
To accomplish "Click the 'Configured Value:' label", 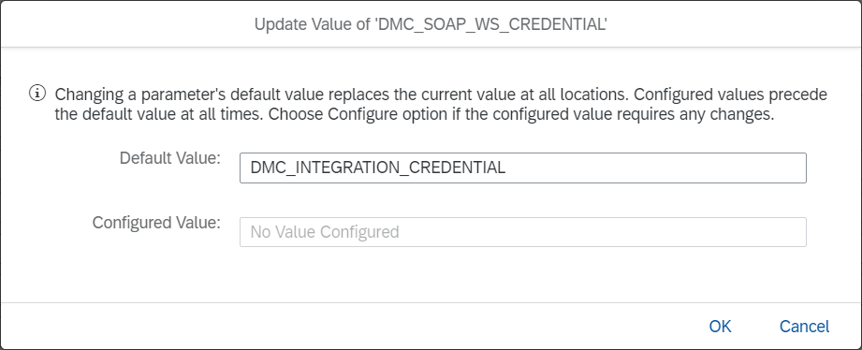I will pos(156,223).
